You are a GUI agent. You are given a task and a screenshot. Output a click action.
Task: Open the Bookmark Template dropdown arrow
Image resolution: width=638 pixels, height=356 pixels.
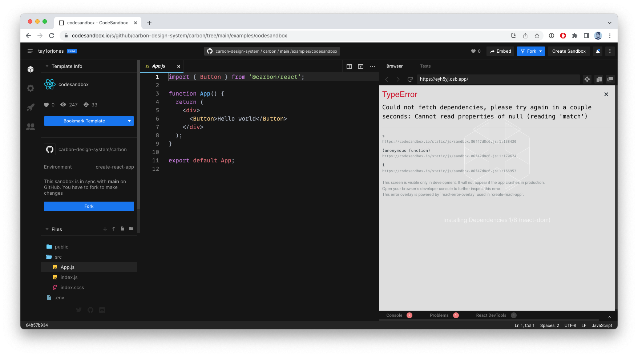(x=129, y=121)
